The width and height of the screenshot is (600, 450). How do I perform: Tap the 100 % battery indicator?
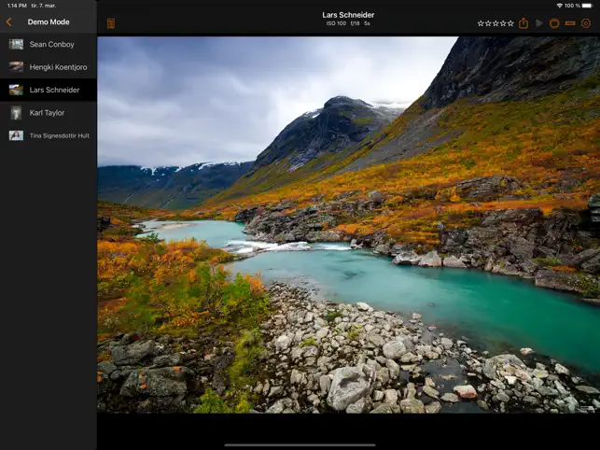tap(578, 6)
